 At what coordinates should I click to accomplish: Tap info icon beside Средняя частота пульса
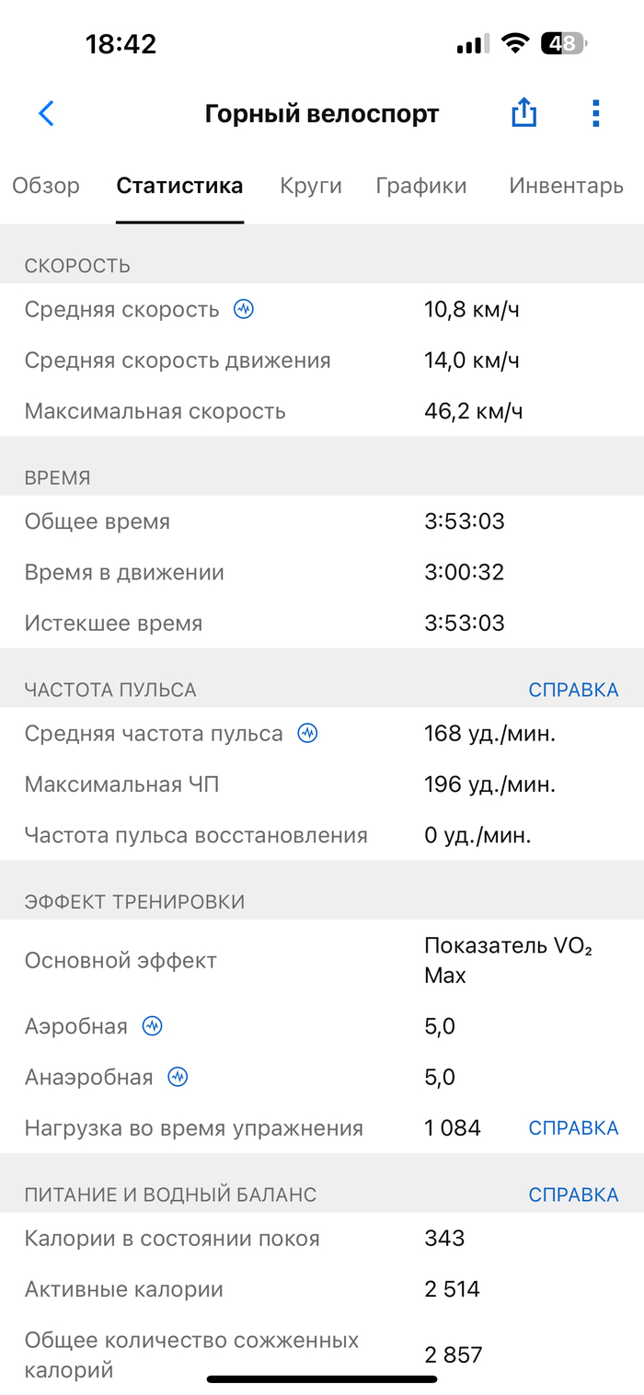click(x=307, y=734)
